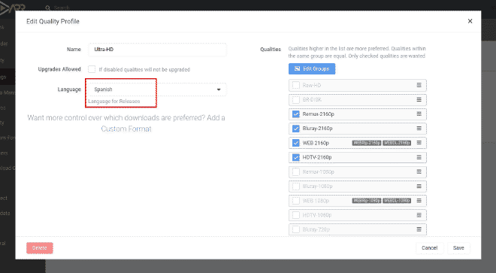The image size is (496, 273).
Task: Check the Bluray-1080p quality
Action: [x=296, y=187]
